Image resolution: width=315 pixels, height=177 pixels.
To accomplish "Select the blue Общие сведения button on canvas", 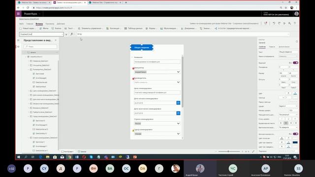I will (x=142, y=48).
